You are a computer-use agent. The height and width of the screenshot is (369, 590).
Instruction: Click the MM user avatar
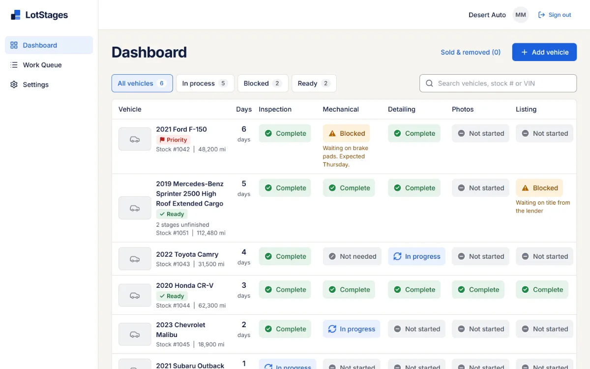coord(521,15)
